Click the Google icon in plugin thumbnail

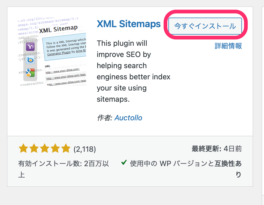(x=30, y=73)
